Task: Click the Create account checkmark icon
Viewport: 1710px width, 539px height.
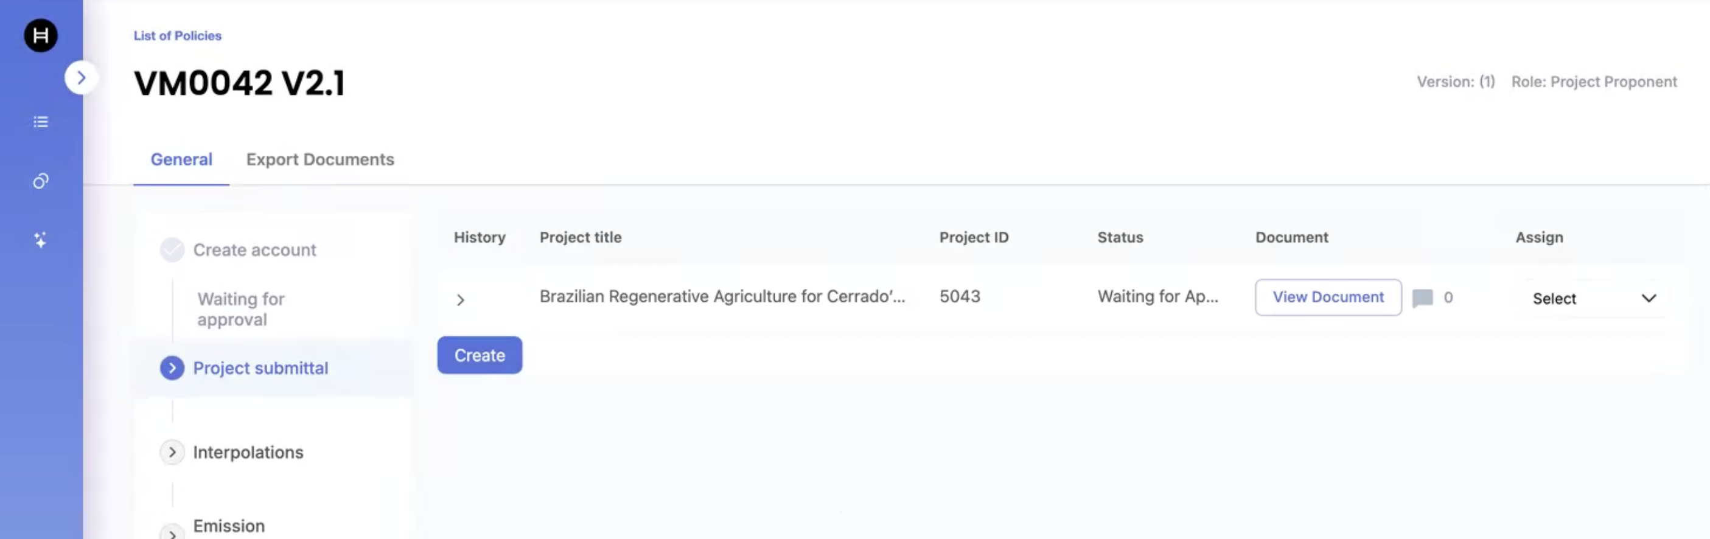Action: (172, 250)
